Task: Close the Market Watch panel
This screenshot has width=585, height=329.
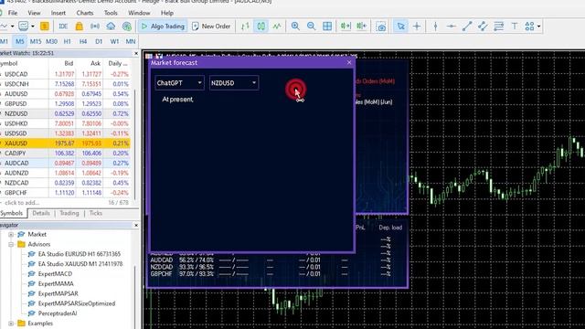Action: 136,53
